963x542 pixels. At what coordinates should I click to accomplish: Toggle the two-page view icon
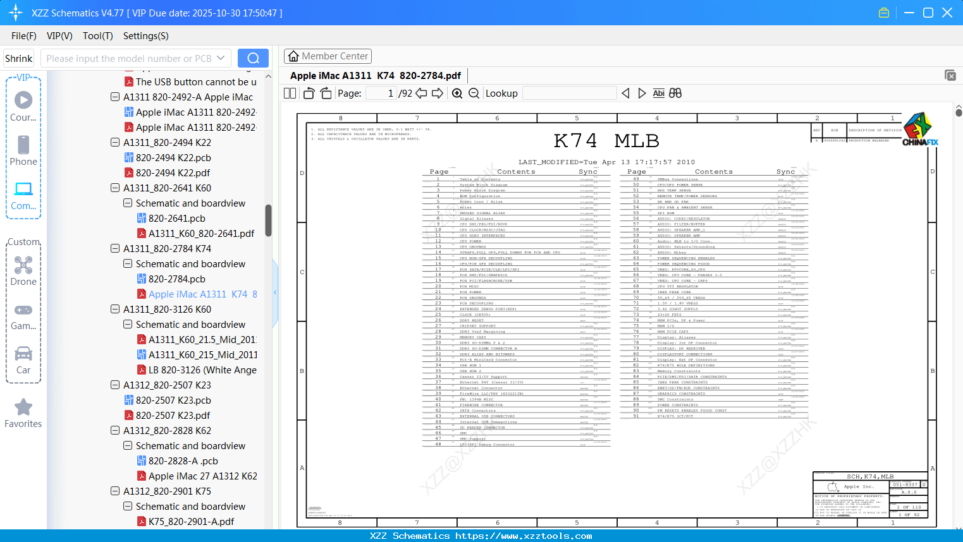click(x=290, y=93)
